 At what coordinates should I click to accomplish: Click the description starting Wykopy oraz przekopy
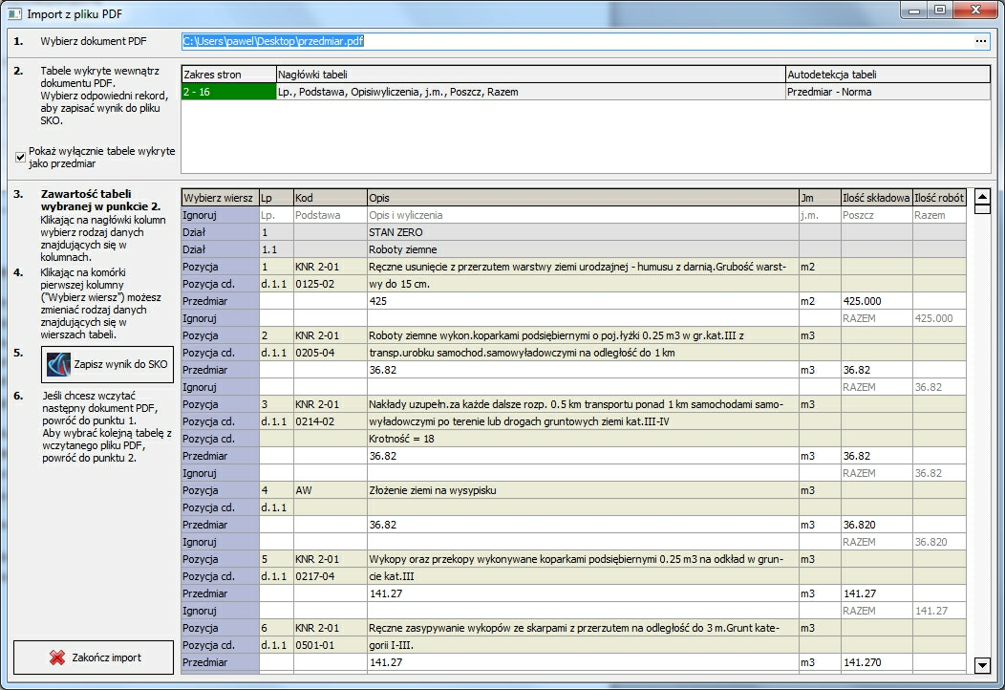[583, 559]
